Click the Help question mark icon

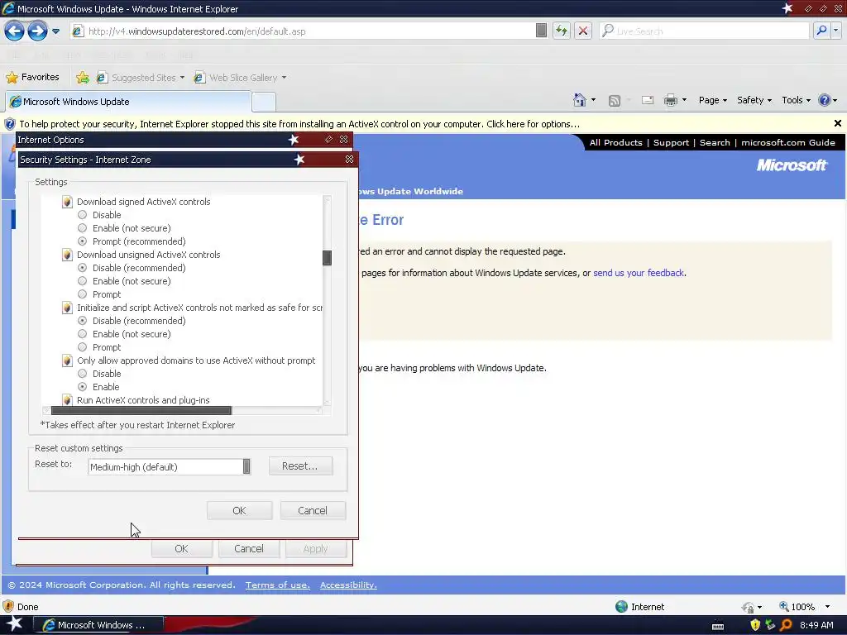(x=825, y=100)
